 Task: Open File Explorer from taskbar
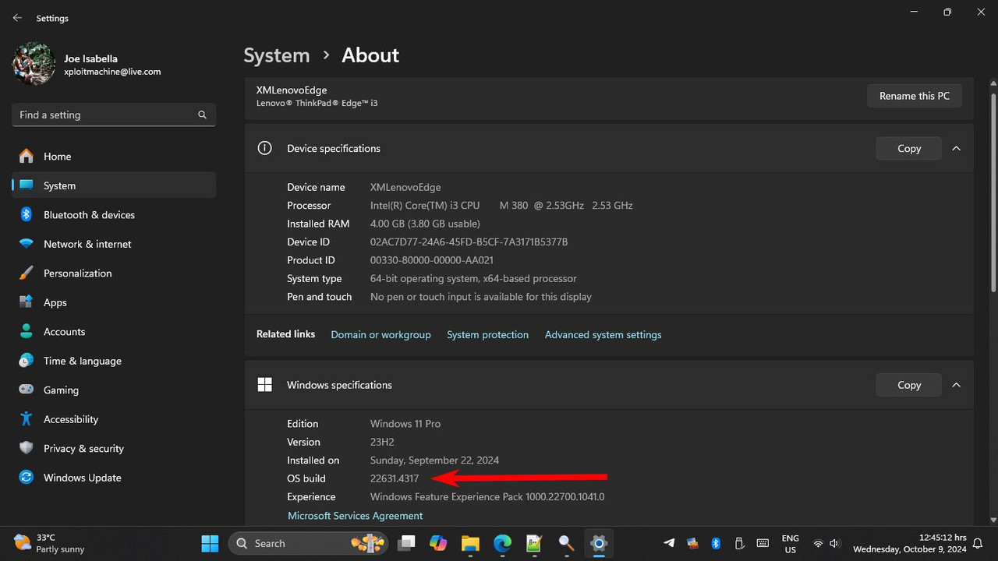click(x=469, y=543)
